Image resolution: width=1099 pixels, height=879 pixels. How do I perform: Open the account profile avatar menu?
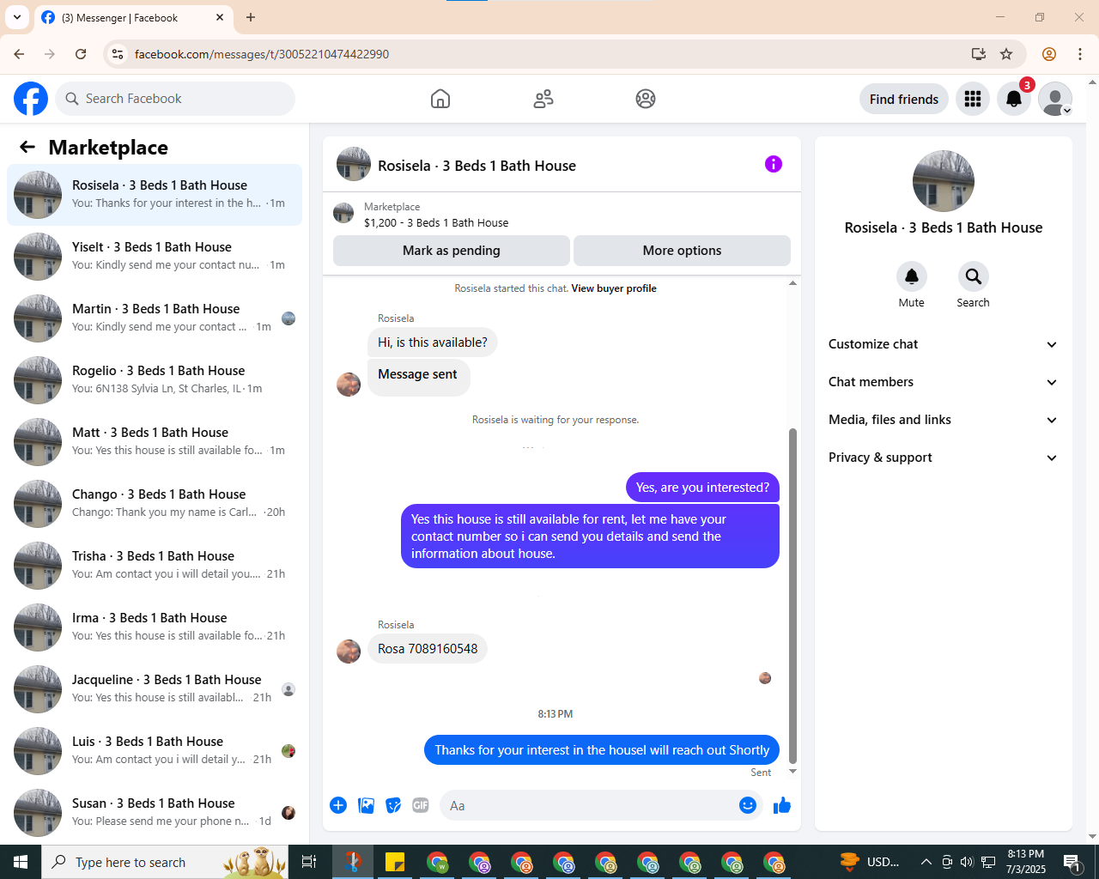point(1055,99)
